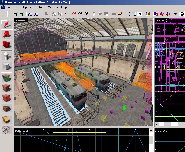Activate the Clipping tool

click(x=7, y=119)
